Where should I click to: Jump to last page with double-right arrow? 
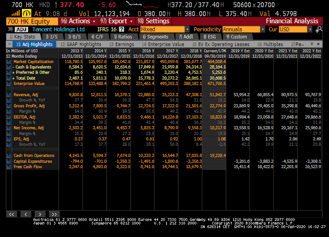coord(55,214)
